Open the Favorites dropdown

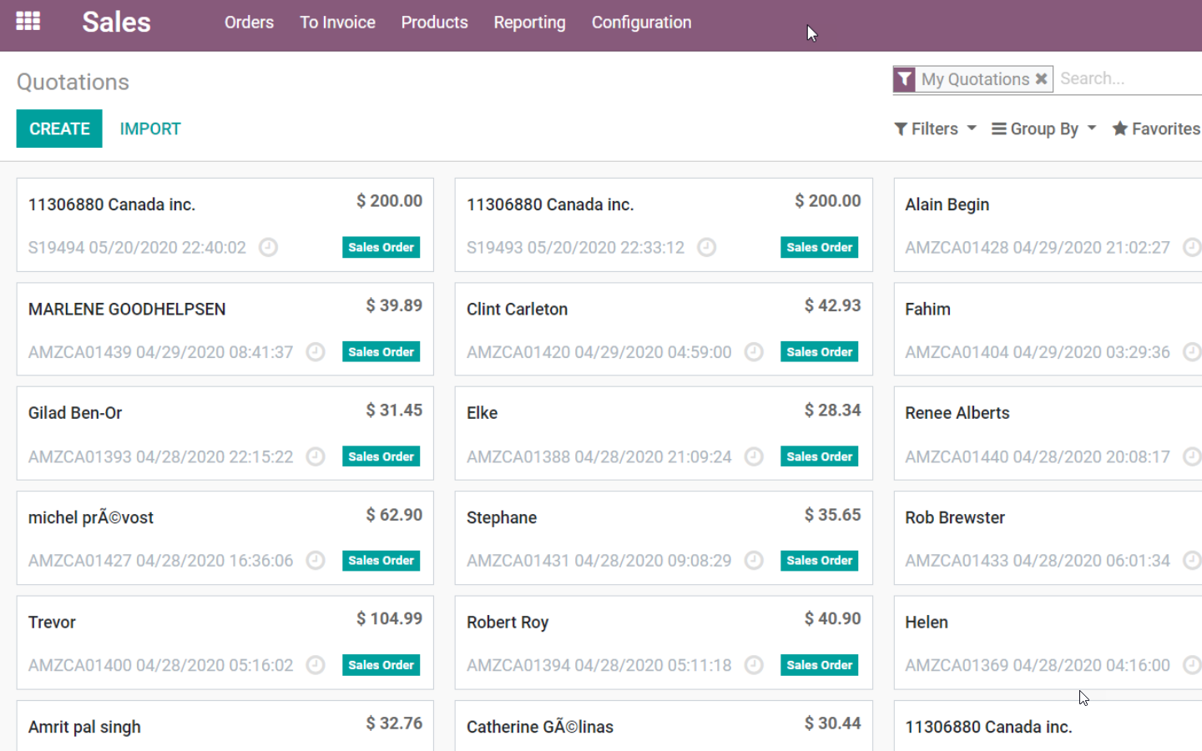(x=1156, y=129)
